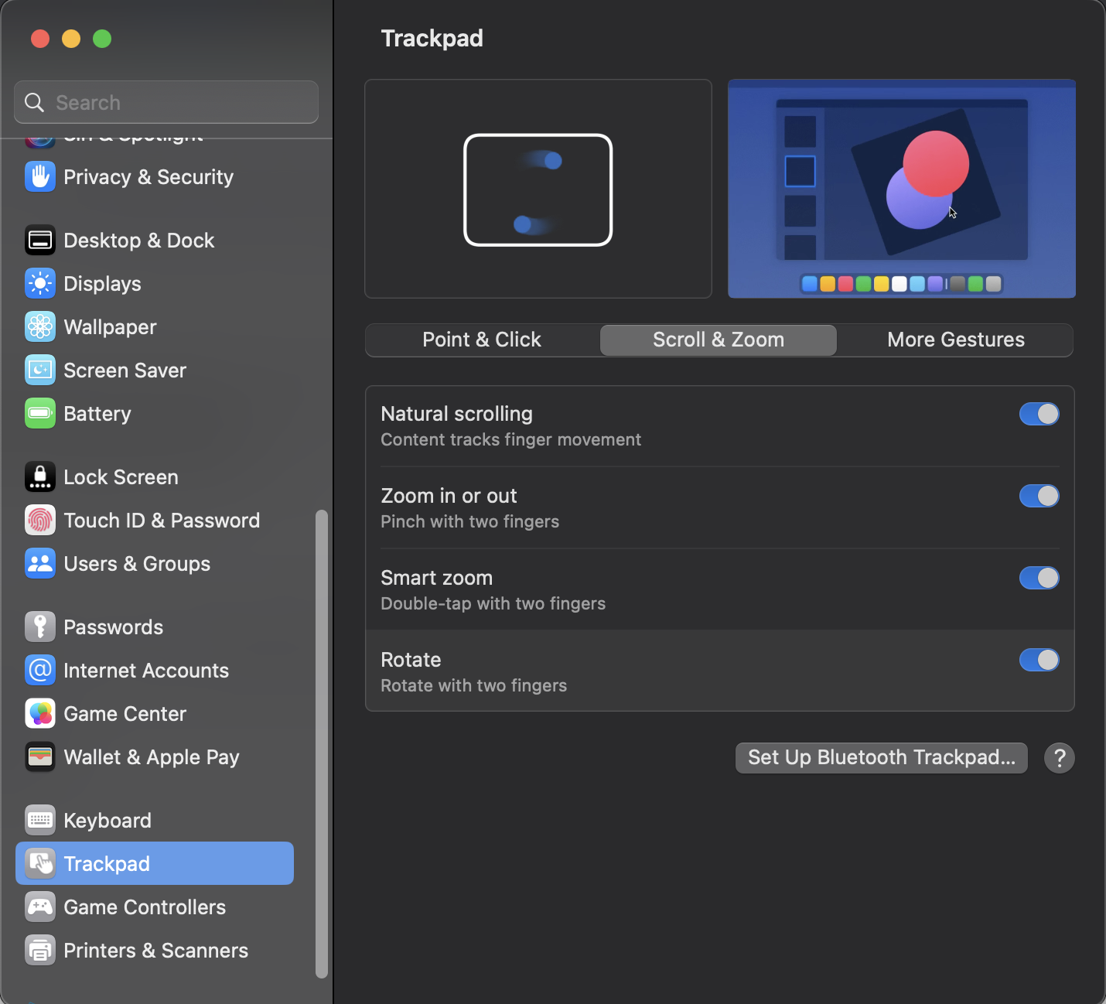Open the Lock Screen padlock icon
The width and height of the screenshot is (1106, 1004).
click(x=39, y=477)
